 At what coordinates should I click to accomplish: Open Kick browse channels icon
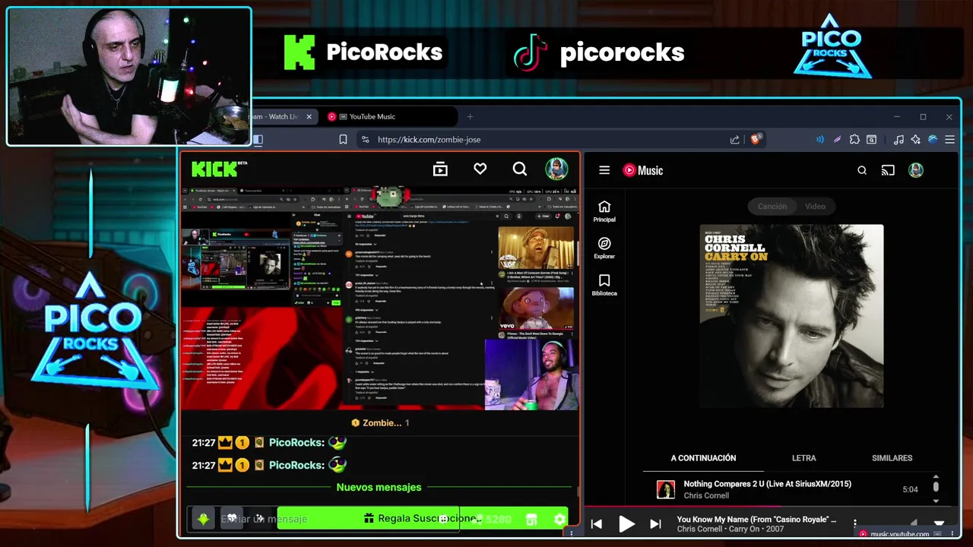tap(440, 169)
